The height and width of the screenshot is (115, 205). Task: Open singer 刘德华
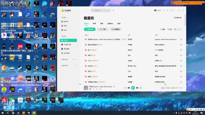130,61
